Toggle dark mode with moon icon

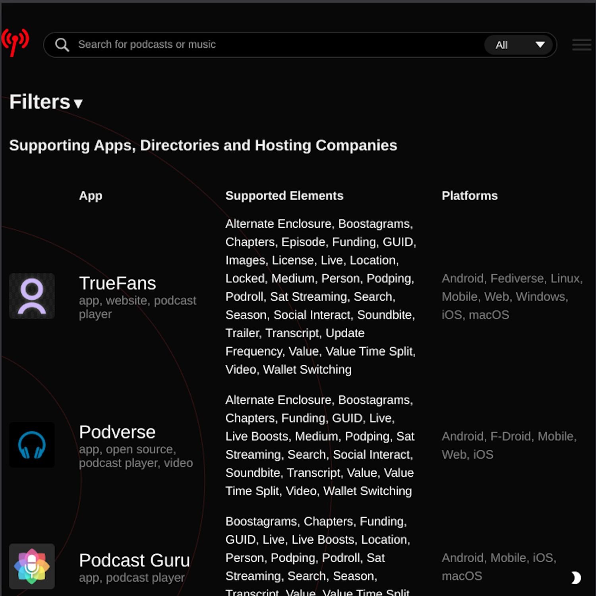tap(576, 578)
